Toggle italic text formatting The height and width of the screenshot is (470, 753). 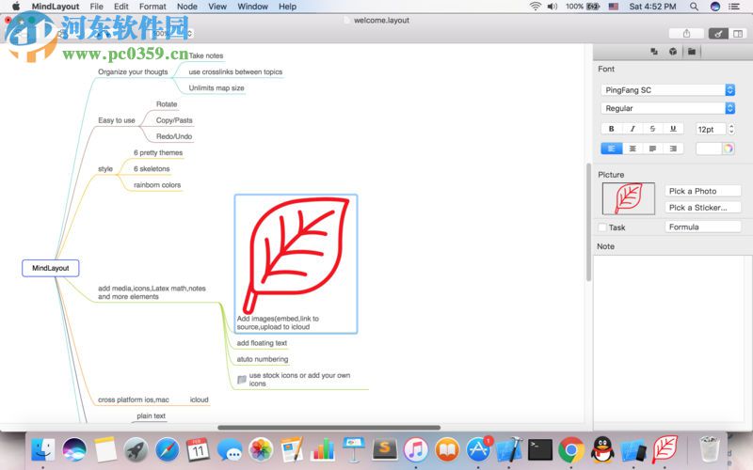click(633, 129)
